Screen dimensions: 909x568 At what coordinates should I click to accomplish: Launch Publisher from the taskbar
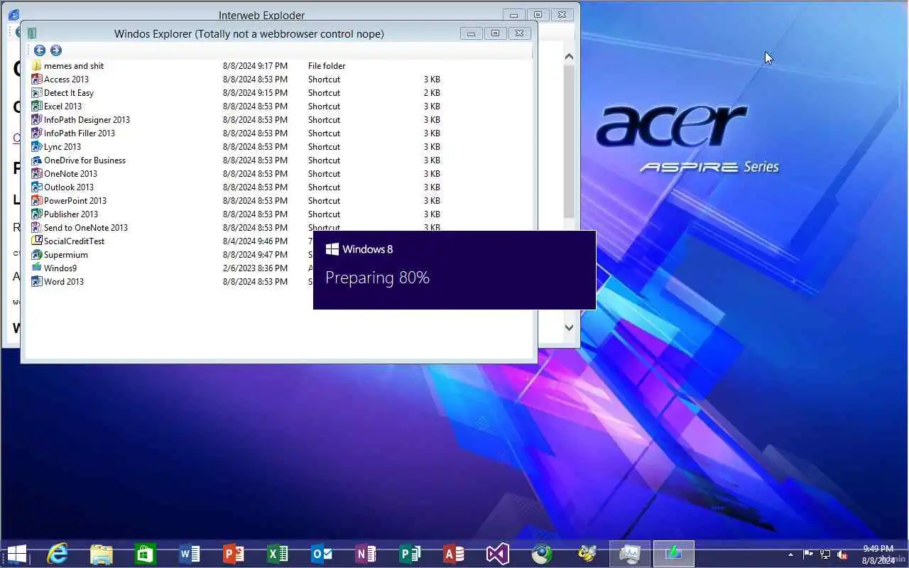coord(410,554)
